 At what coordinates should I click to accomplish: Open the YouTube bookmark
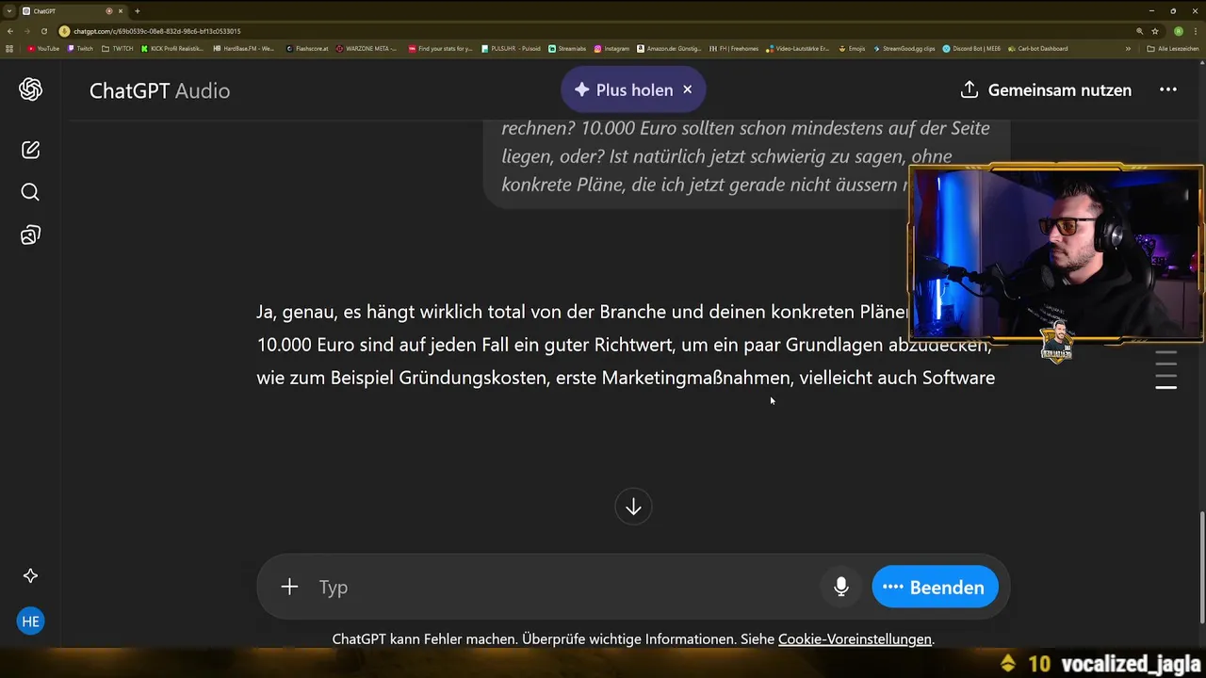tap(43, 48)
